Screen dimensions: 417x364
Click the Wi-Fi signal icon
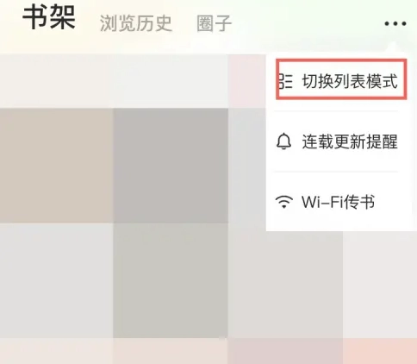(284, 202)
